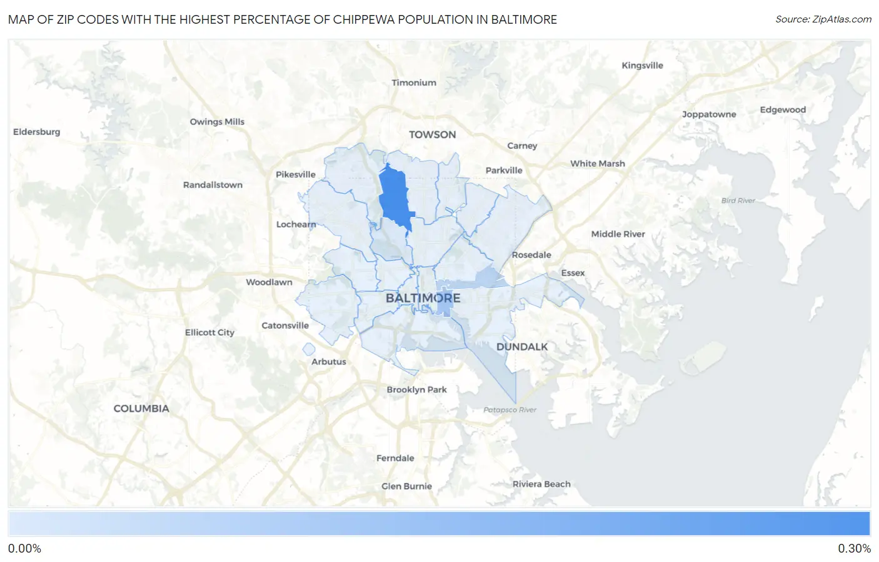
Task: Click the White Marsh label
Action: pos(598,164)
